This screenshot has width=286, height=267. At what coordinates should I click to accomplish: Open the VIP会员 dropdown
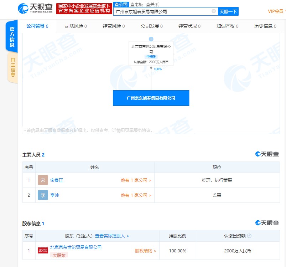point(276,11)
